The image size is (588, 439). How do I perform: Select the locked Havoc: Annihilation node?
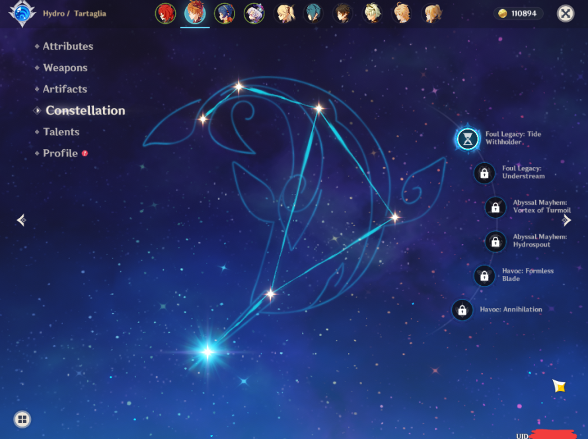[x=462, y=310]
